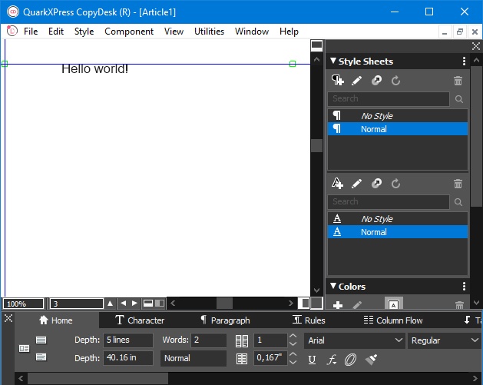Apply the underline text style
Viewport: 483px width, 385px height.
[312, 359]
